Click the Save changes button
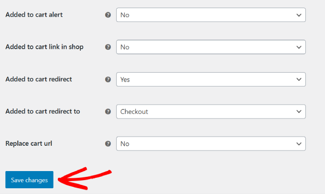 point(29,180)
